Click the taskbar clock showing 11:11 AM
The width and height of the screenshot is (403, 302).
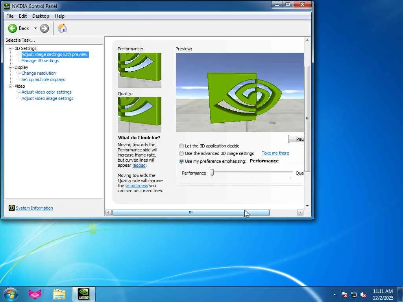click(x=383, y=295)
